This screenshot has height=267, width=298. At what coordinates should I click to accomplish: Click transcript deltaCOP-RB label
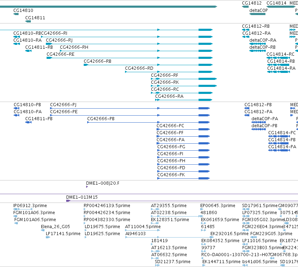[x=263, y=47]
